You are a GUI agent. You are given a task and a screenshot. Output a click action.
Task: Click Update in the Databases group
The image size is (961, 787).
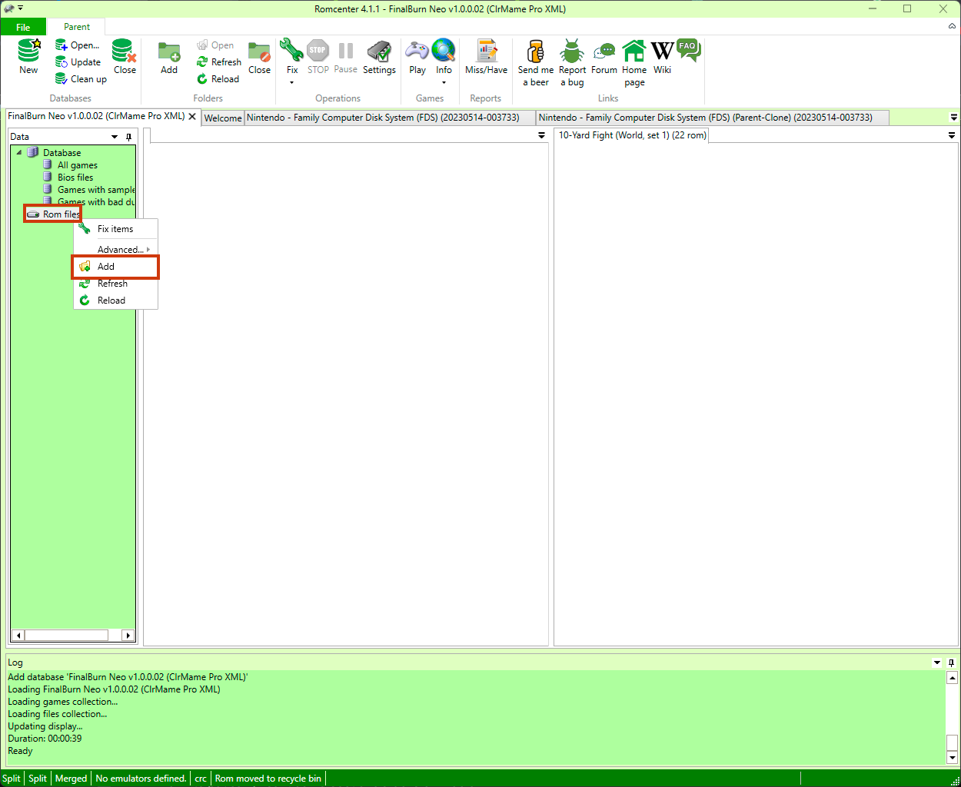point(79,63)
